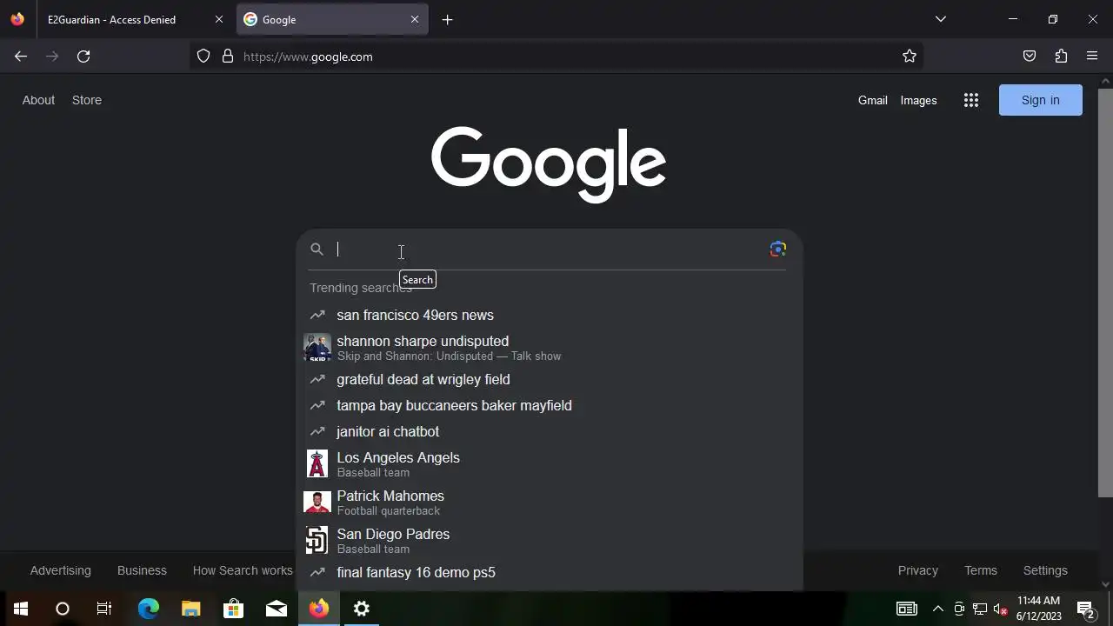1113x626 pixels.
Task: Open the About link
Action: [x=38, y=100]
